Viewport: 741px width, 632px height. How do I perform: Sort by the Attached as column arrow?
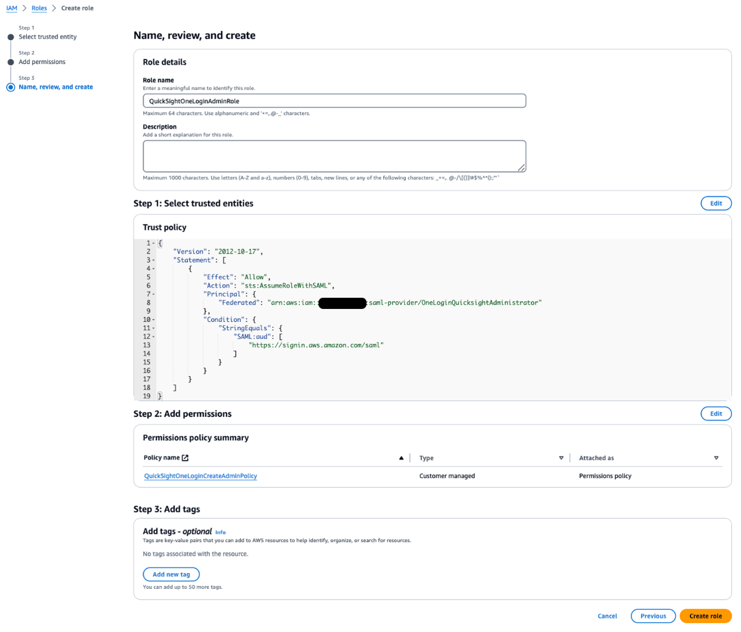point(716,458)
